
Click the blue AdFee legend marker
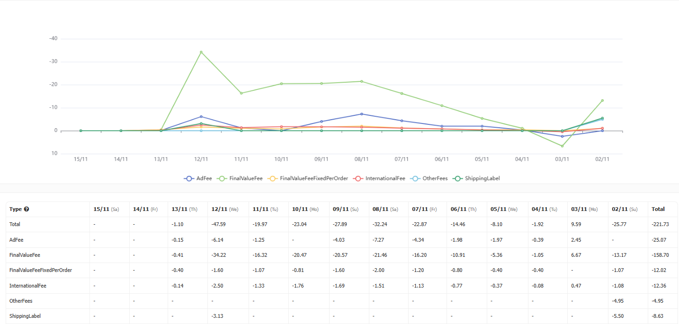[x=189, y=178]
